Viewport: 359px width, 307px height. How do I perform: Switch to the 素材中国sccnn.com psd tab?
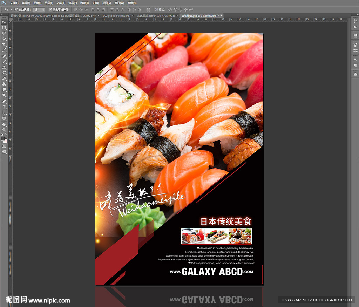coord(54,16)
